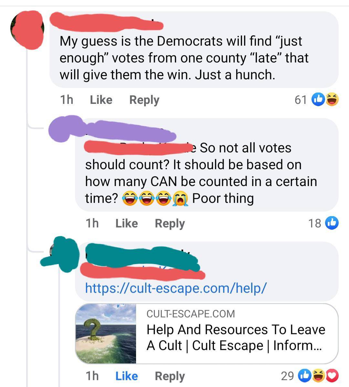Like the Democrats 'just enough' votes comment
Screen dimensions: 349x387
click(101, 100)
